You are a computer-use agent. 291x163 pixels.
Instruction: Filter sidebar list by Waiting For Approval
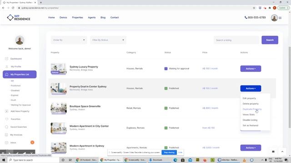(21, 105)
